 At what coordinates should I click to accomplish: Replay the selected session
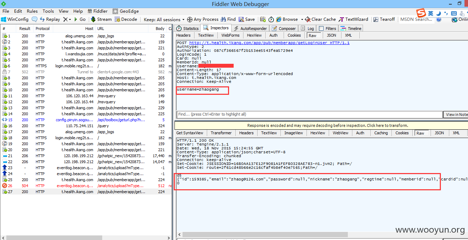[50, 19]
